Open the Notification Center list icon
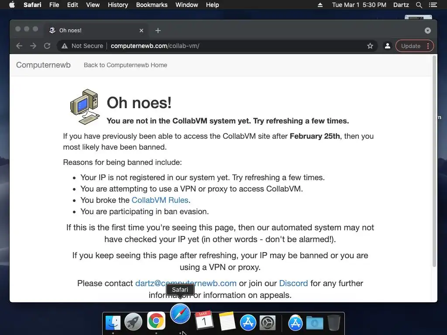Screen dimensions: 447x335 tap(433, 5)
